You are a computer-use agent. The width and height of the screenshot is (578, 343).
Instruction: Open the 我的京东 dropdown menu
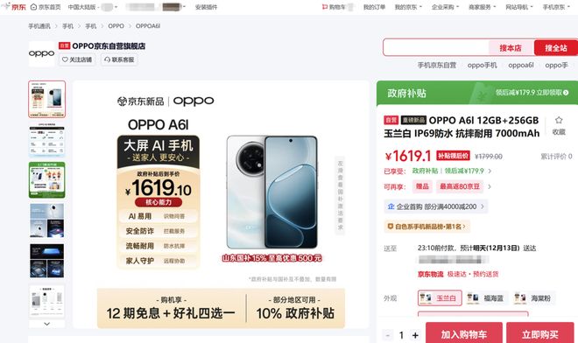click(x=408, y=7)
